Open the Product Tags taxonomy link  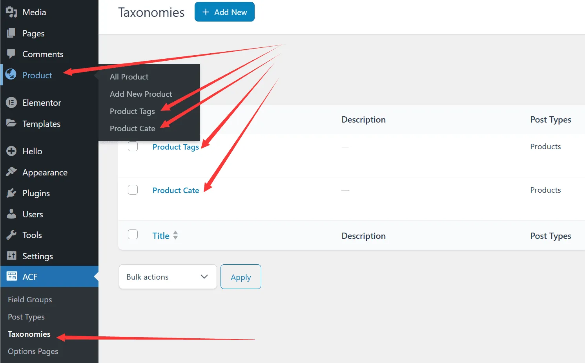(x=175, y=147)
